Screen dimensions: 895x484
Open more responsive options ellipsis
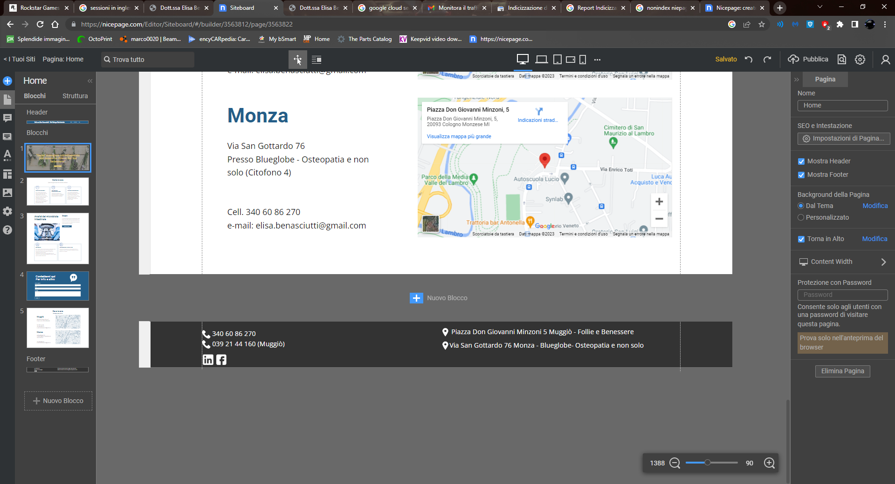pos(597,60)
